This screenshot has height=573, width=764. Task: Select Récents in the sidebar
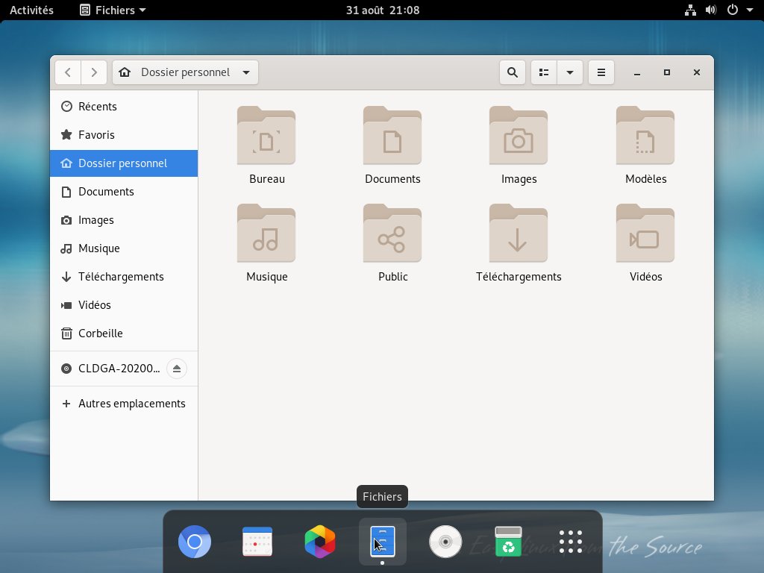(124, 107)
